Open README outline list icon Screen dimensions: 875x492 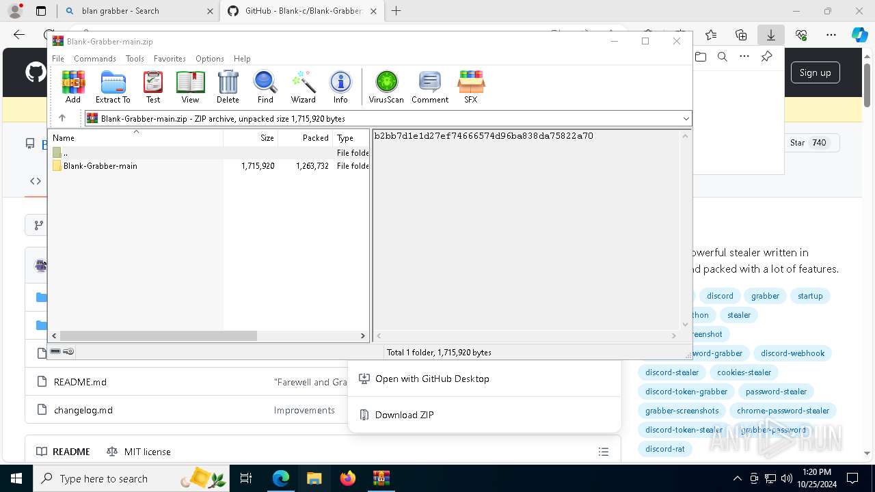pyautogui.click(x=604, y=452)
